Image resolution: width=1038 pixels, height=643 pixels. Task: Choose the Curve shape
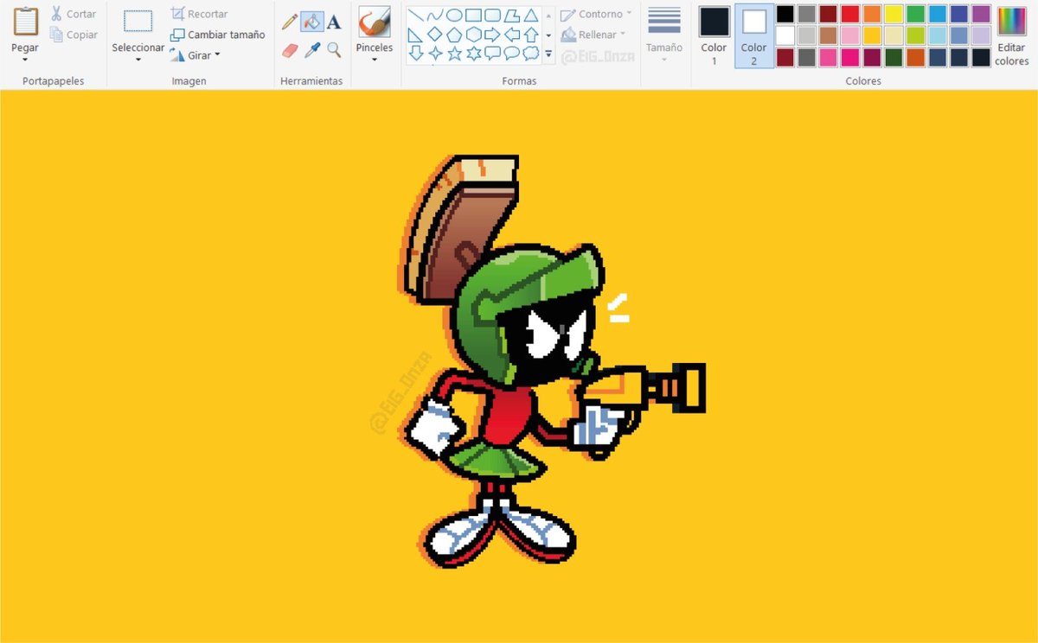[x=435, y=15]
